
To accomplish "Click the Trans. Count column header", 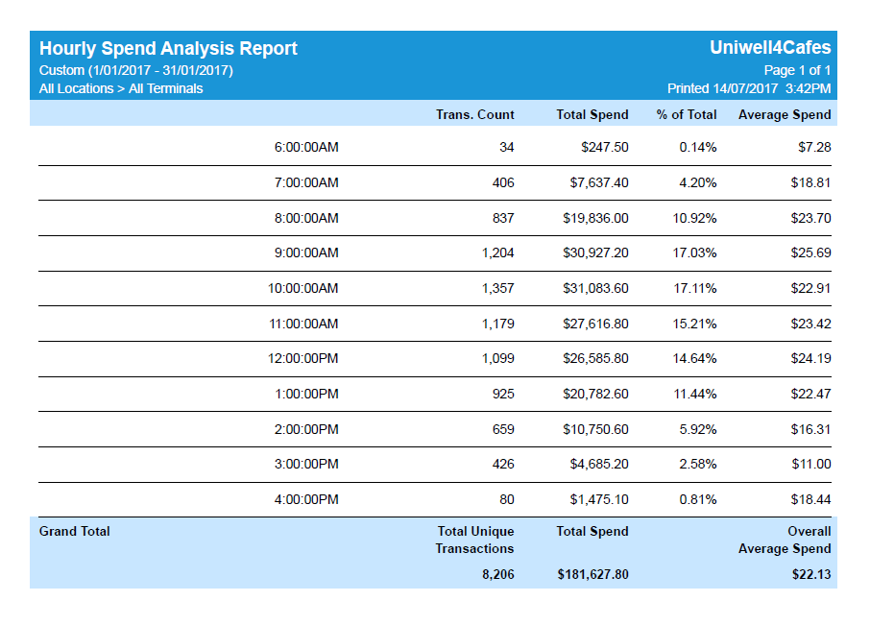I will pos(474,114).
